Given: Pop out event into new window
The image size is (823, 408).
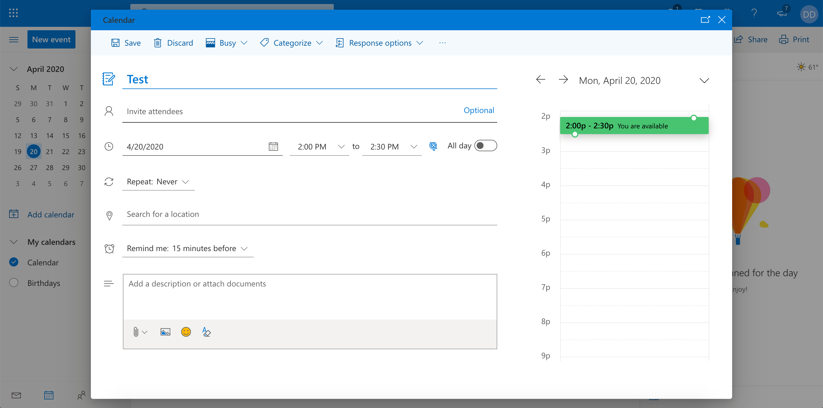Looking at the screenshot, I should [x=705, y=20].
